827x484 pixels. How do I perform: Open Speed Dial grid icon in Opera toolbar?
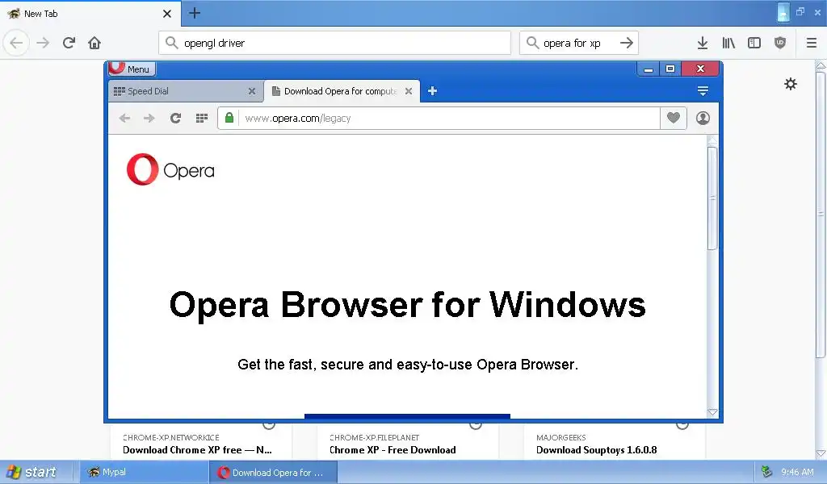[x=201, y=118]
